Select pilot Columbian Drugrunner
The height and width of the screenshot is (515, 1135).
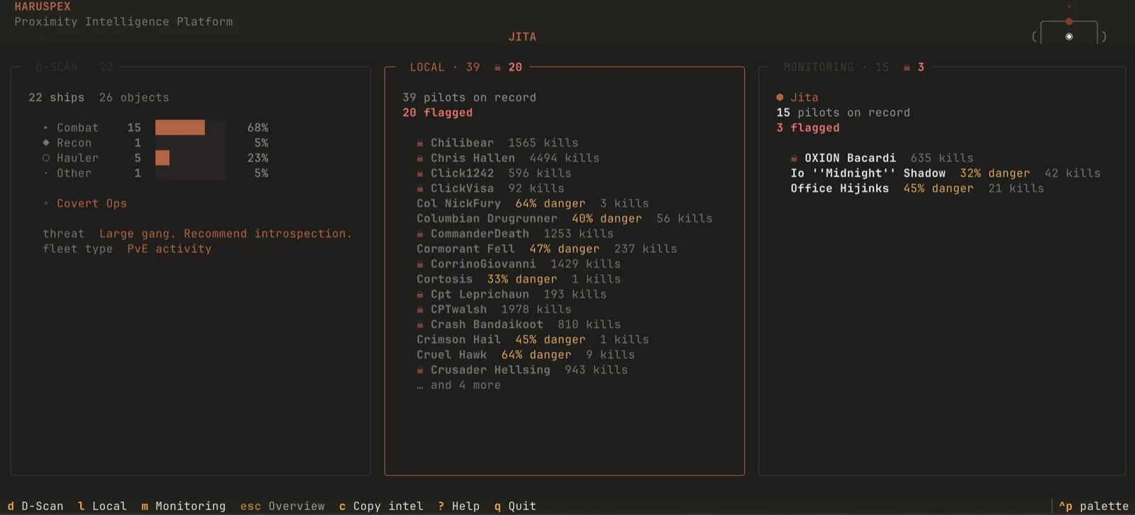[564, 218]
